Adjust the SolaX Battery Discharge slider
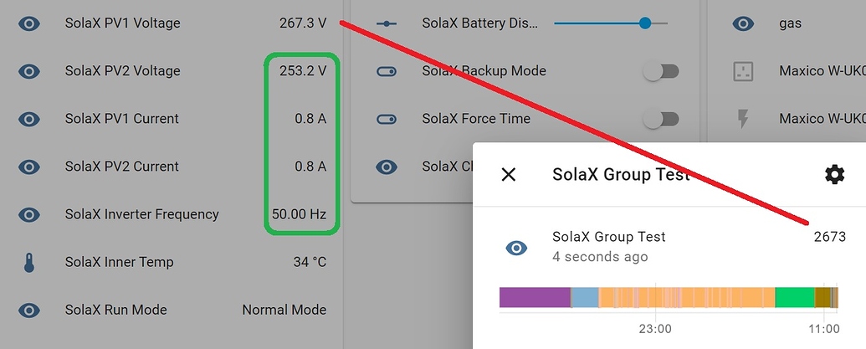 644,23
